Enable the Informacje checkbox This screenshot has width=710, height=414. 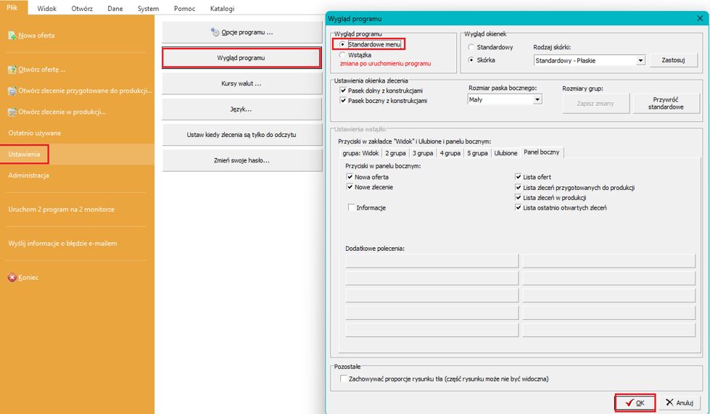tap(351, 207)
